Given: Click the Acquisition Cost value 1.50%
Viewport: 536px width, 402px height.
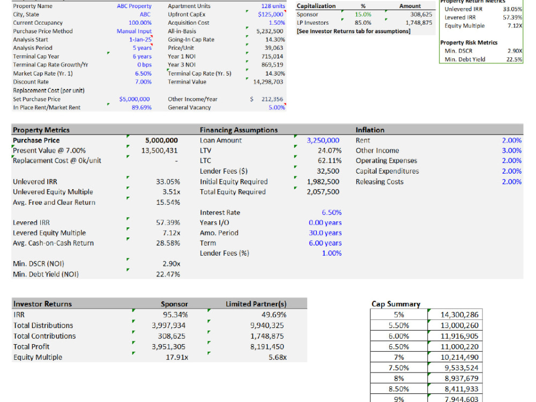Looking at the screenshot, I should [x=277, y=23].
